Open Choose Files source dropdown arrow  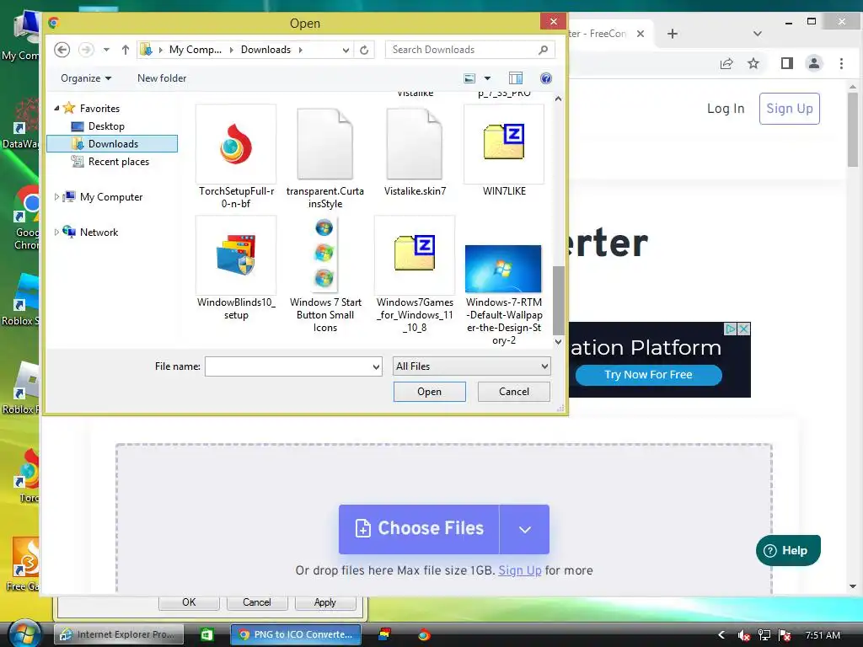524,529
